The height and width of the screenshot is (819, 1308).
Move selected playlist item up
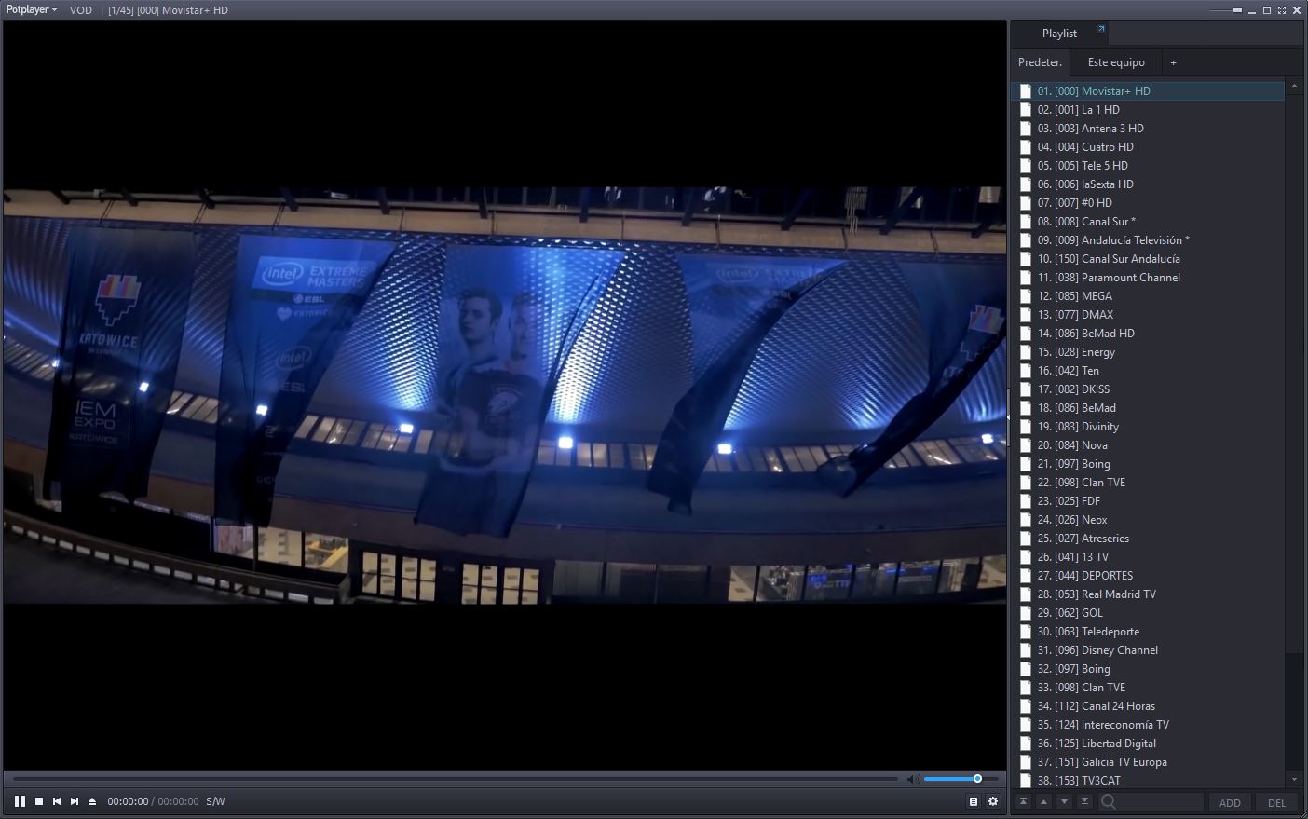coord(1043,802)
